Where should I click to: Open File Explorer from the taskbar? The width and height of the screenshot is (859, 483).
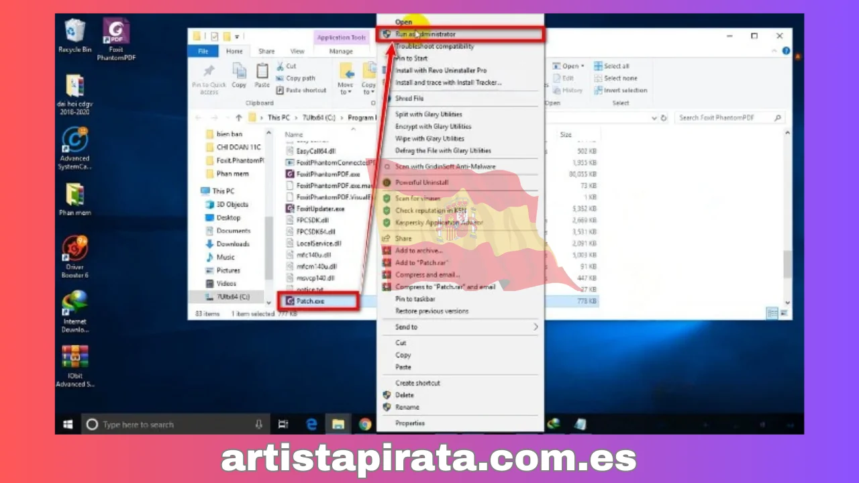click(338, 424)
